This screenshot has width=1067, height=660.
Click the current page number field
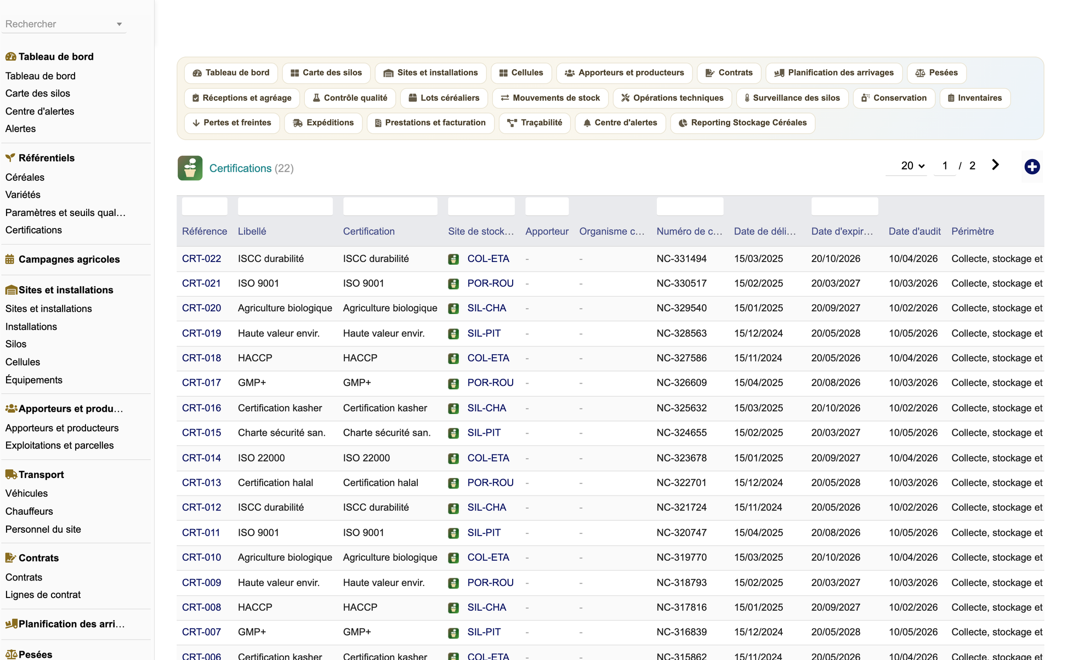pos(945,166)
